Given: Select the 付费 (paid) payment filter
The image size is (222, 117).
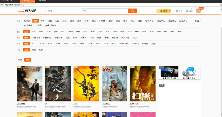Looking at the screenshot, I should (41, 50).
